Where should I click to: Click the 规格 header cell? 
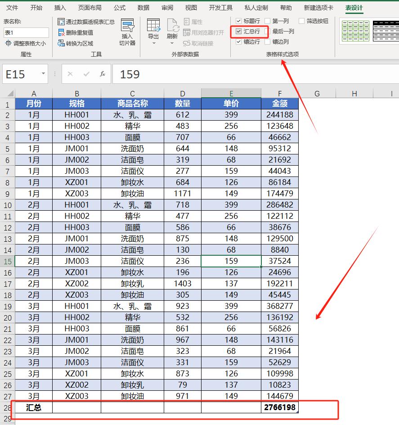76,104
